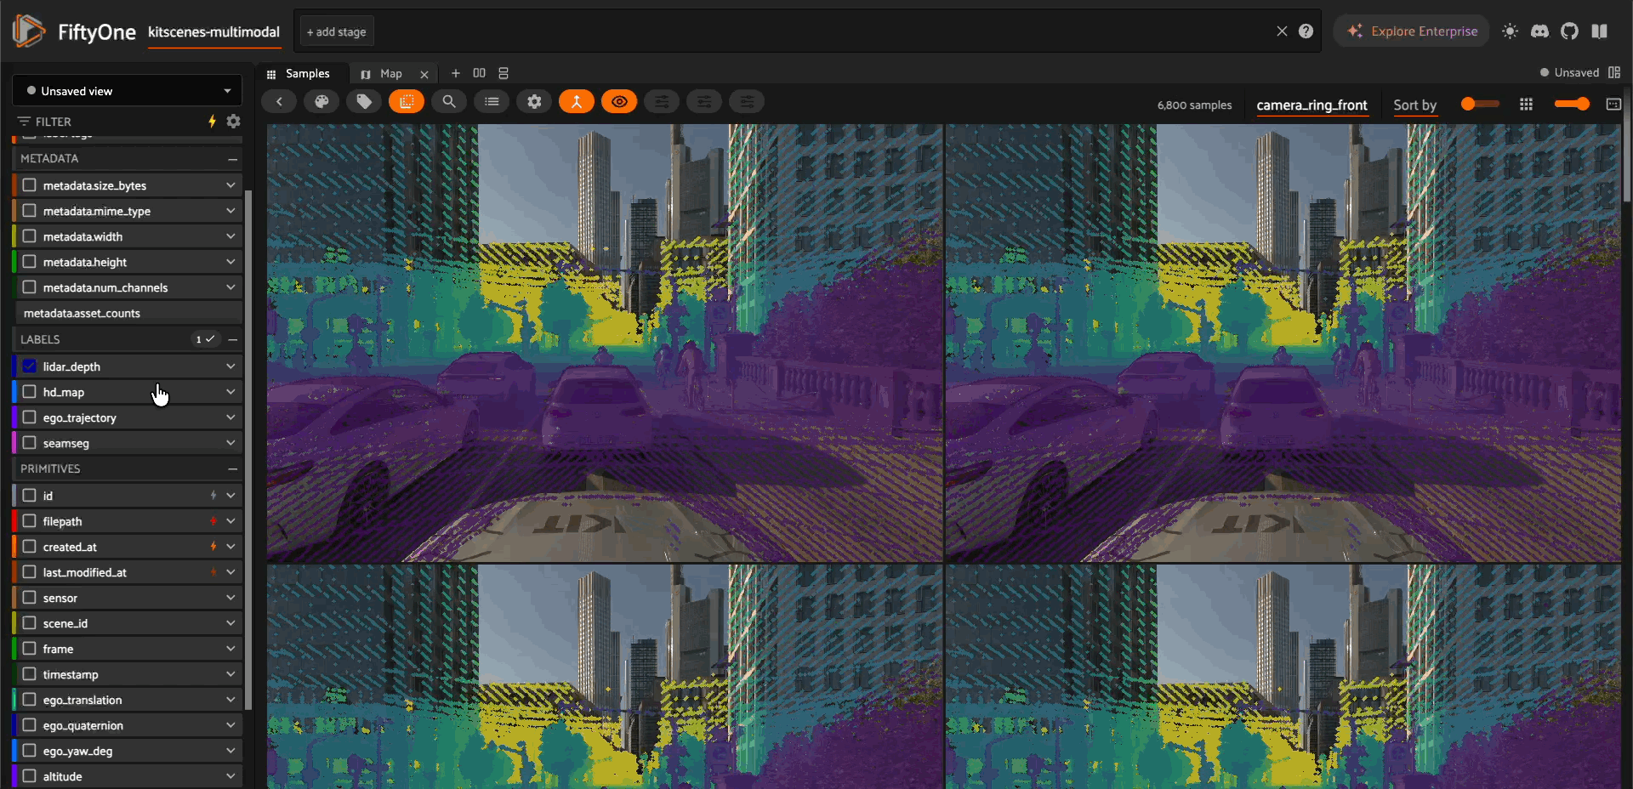Expand the sensor field filter
Image resolution: width=1633 pixels, height=789 pixels.
[x=230, y=598]
